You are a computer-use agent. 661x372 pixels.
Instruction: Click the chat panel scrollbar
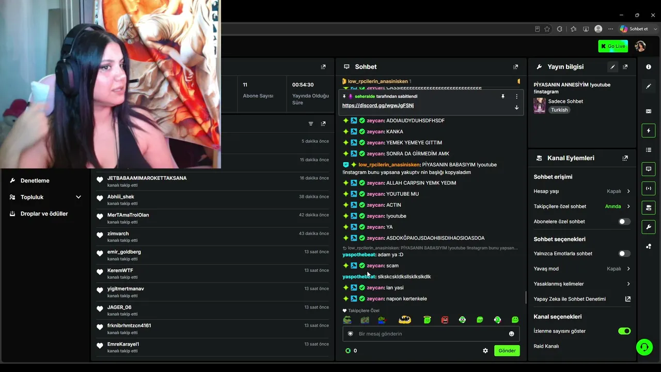click(x=526, y=298)
